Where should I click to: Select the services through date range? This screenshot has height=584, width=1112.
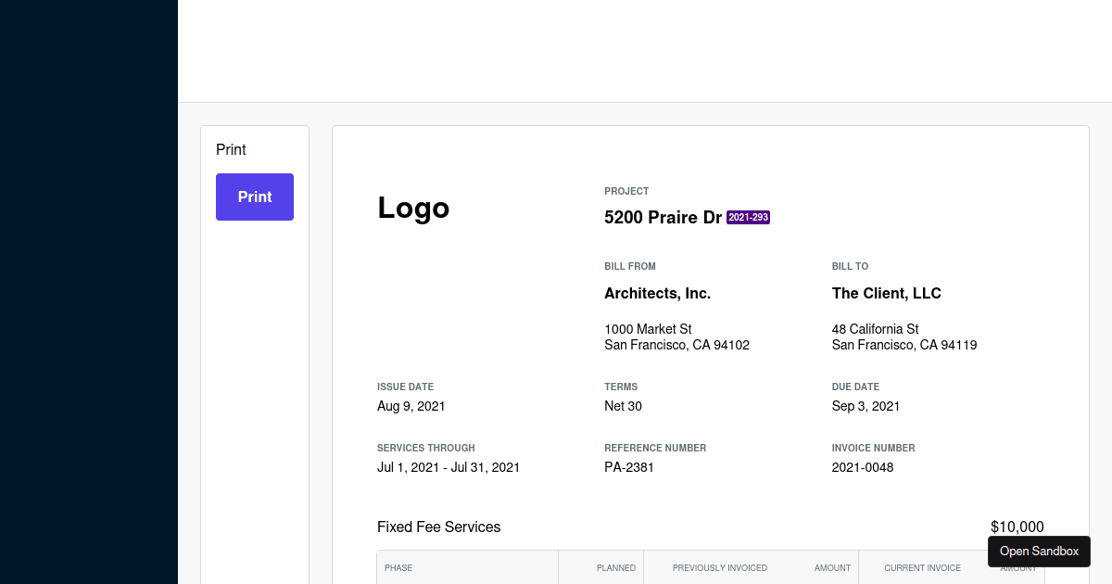[x=449, y=467]
